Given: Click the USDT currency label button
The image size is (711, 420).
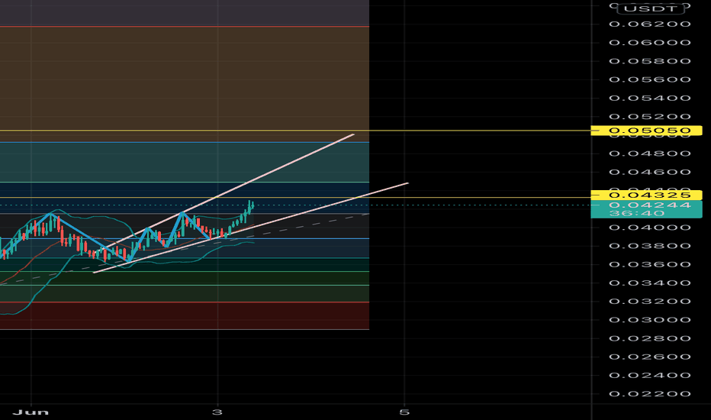Looking at the screenshot, I should [x=652, y=8].
